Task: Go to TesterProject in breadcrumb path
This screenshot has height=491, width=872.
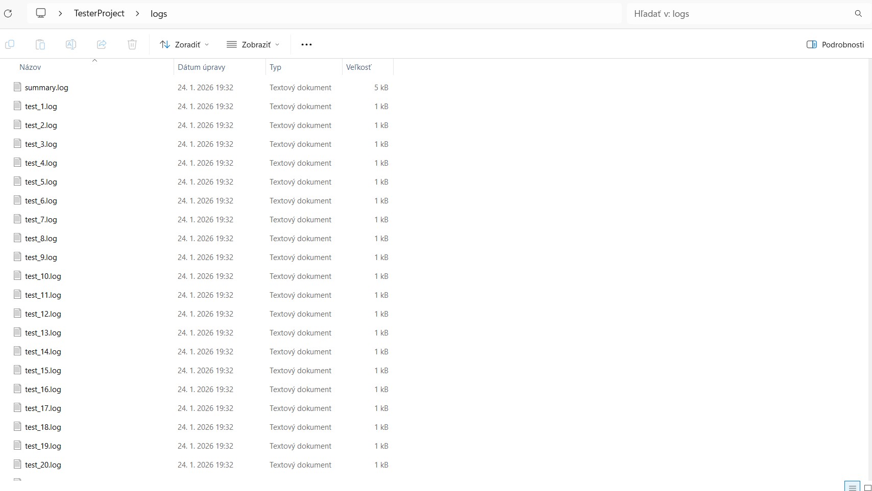Action: pos(99,14)
